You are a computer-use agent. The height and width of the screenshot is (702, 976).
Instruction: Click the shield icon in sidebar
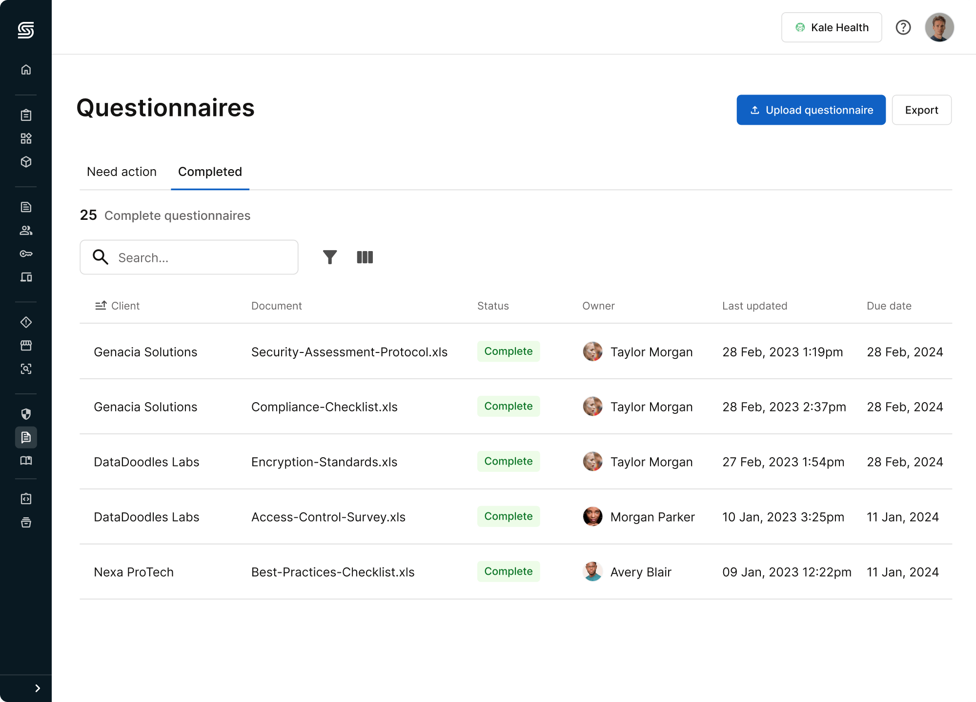(x=26, y=414)
